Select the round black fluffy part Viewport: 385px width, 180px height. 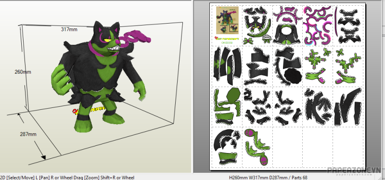tap(294, 76)
